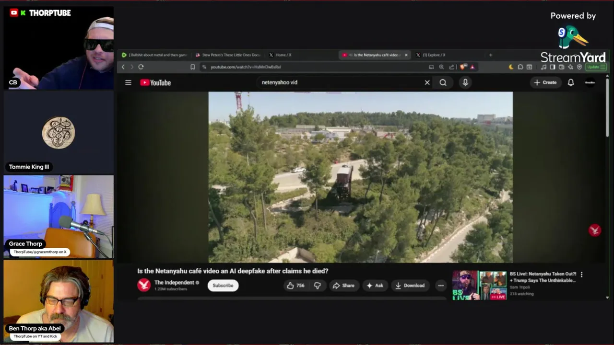Open the Brave wallet icon
The image size is (614, 345).
[562, 67]
